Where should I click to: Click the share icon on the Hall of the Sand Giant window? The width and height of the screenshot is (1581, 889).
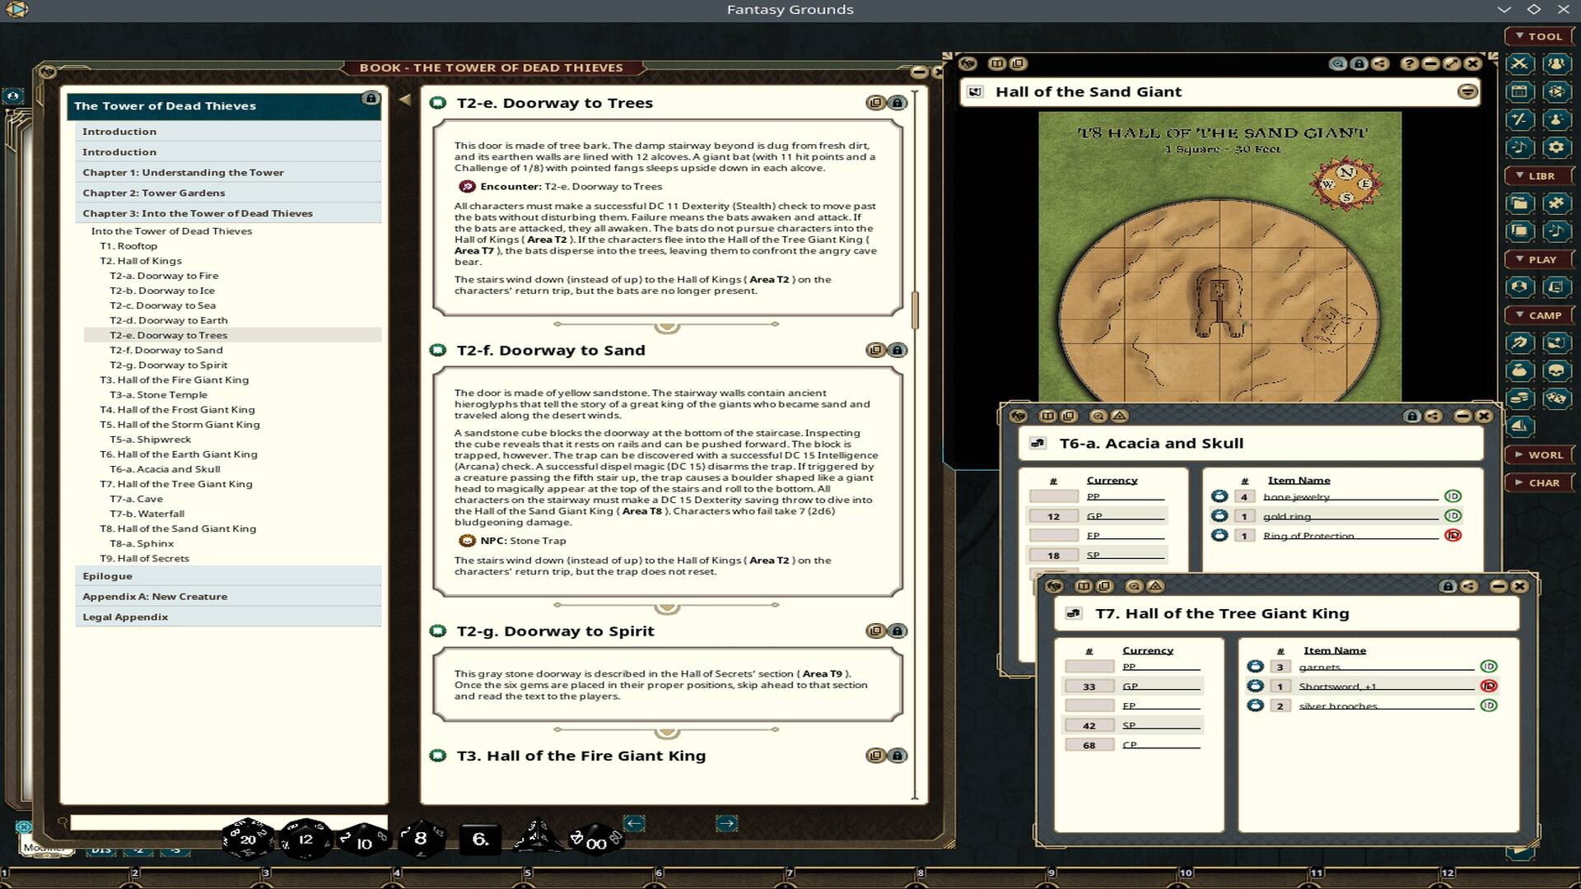click(1379, 63)
